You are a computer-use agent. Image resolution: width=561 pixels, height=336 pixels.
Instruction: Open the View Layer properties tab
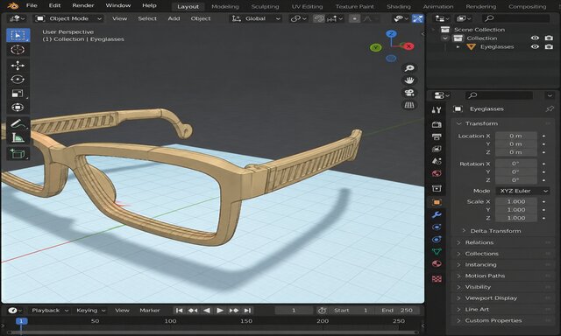click(x=437, y=149)
